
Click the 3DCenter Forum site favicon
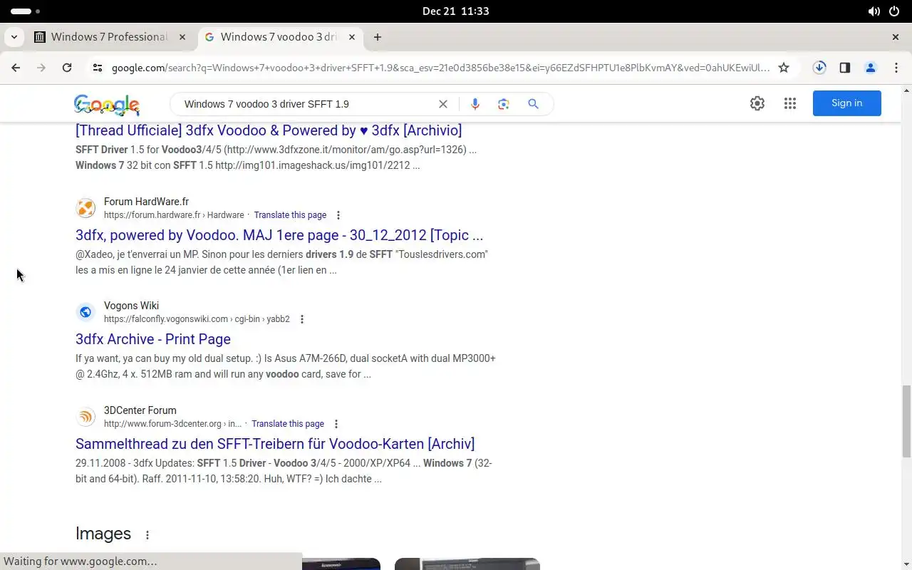pyautogui.click(x=85, y=417)
